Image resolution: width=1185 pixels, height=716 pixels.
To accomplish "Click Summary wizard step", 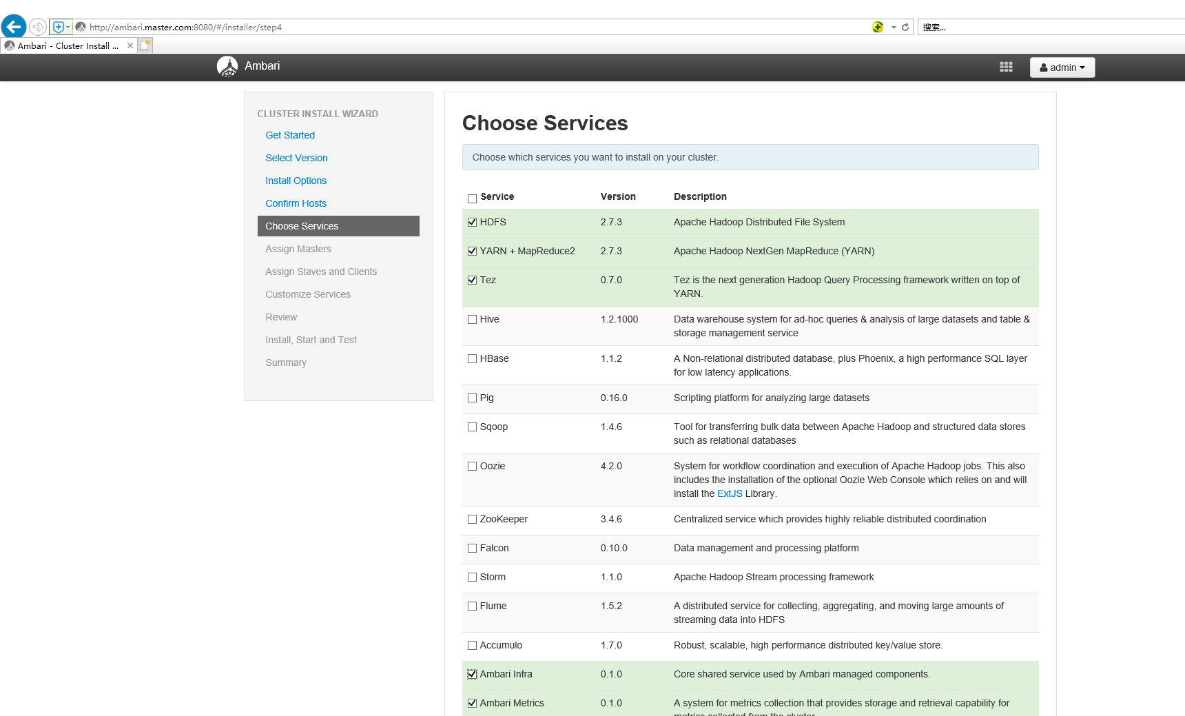I will point(286,362).
